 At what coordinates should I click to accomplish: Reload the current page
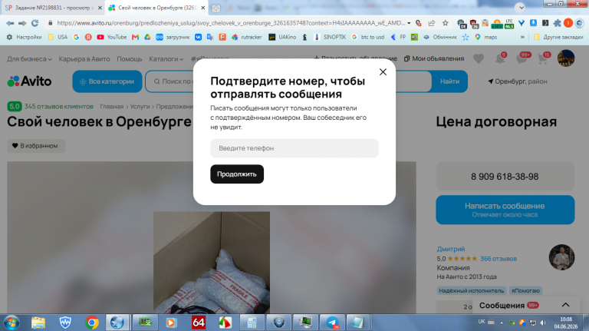(35, 23)
